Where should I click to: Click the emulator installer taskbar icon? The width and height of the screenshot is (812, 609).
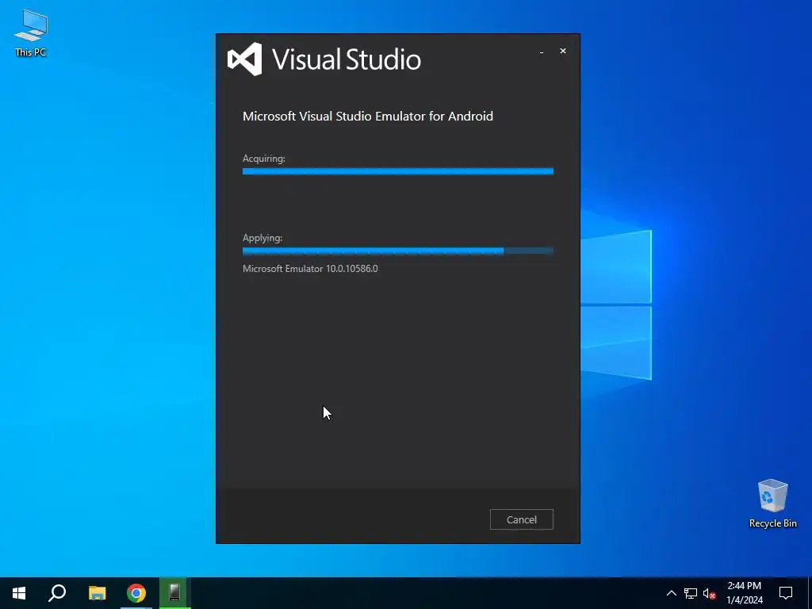[x=174, y=593]
